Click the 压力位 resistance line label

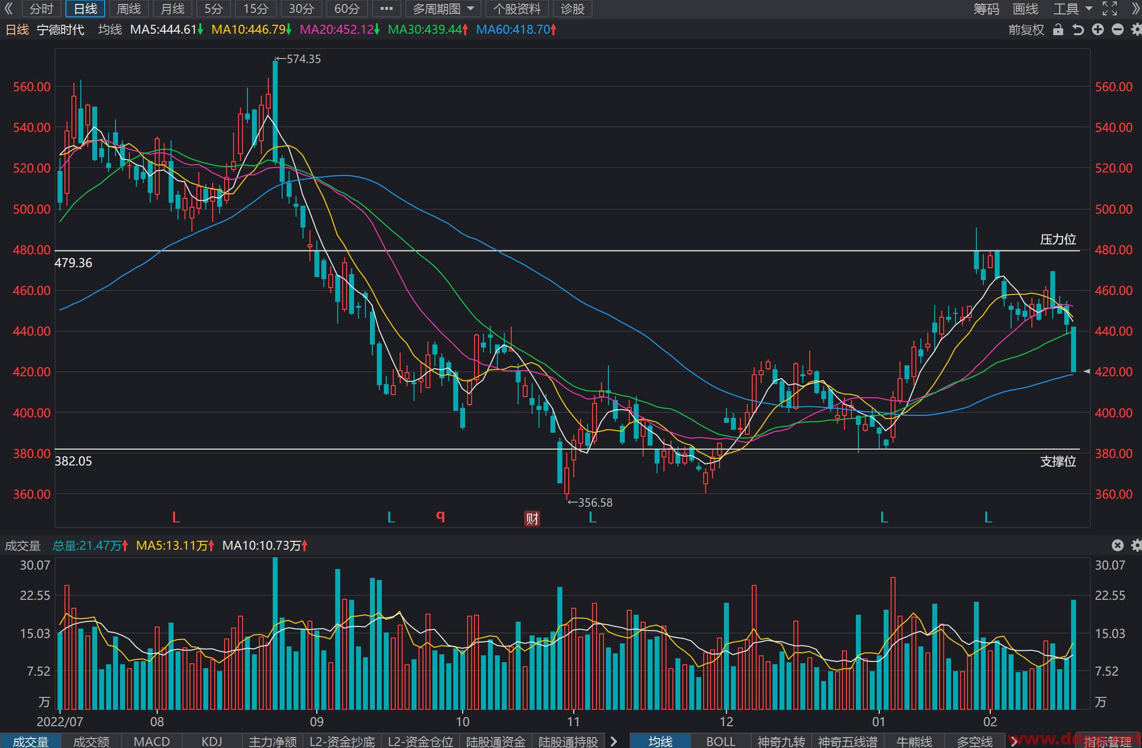(1058, 239)
